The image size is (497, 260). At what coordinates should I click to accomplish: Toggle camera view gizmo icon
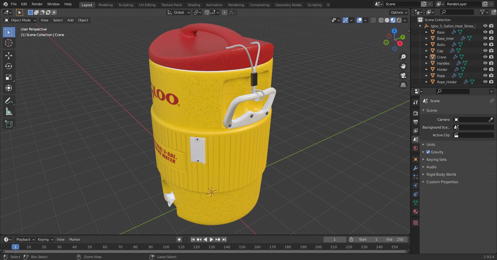(403, 75)
